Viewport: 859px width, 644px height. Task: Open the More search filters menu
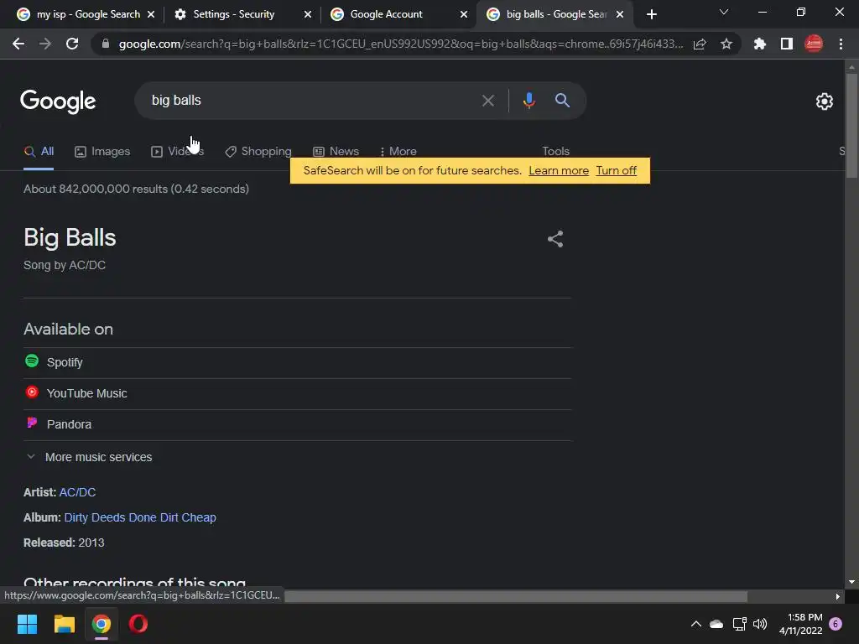[x=398, y=151]
